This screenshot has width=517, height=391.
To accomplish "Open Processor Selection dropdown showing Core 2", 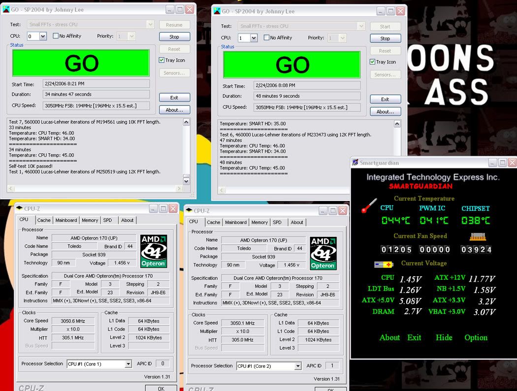I will click(298, 366).
